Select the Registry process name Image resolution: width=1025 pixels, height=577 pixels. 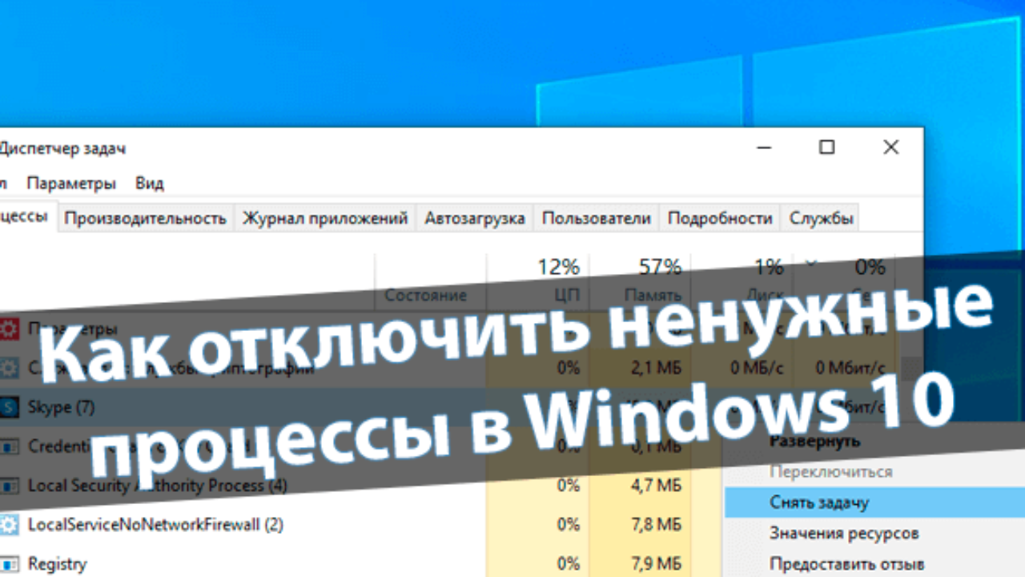point(57,564)
